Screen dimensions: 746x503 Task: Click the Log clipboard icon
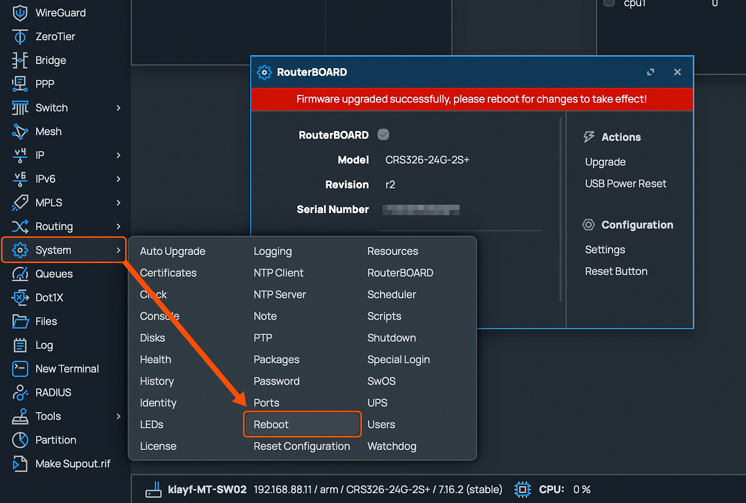[20, 345]
